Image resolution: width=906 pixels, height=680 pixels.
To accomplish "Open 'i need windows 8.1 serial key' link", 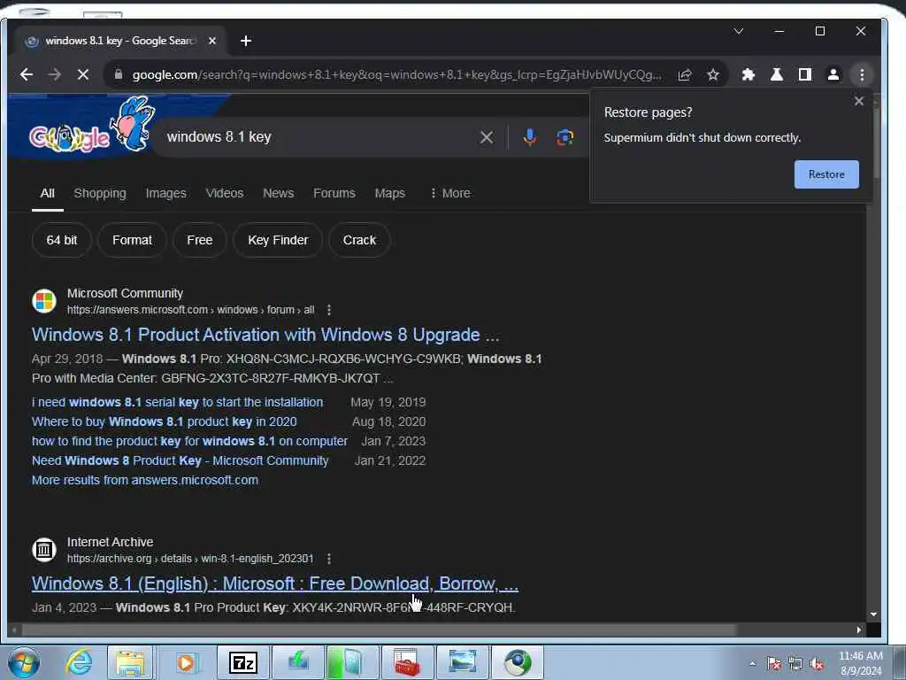I will pos(177,402).
